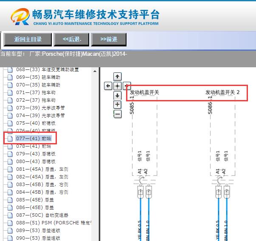Open tree item 084—(45B) 后盖, 右侧
The height and width of the screenshot is (241, 256).
(42, 192)
